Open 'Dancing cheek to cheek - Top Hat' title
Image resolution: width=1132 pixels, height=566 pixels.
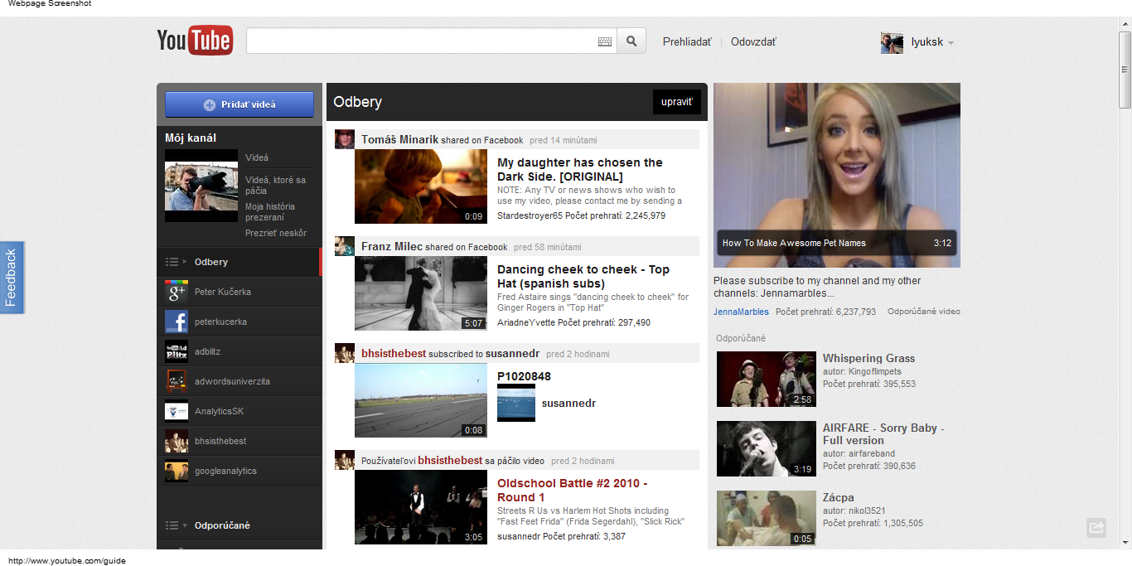click(583, 276)
